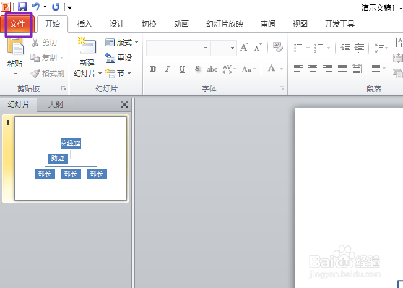Click the line spacing icon

click(x=379, y=48)
